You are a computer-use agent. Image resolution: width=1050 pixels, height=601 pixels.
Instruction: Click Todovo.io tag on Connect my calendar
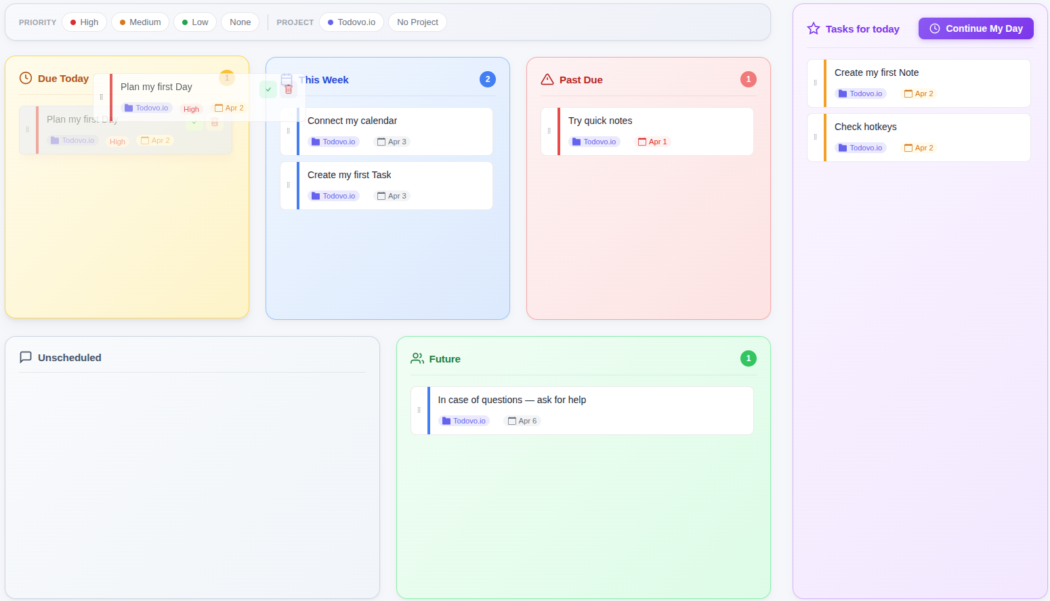point(333,142)
